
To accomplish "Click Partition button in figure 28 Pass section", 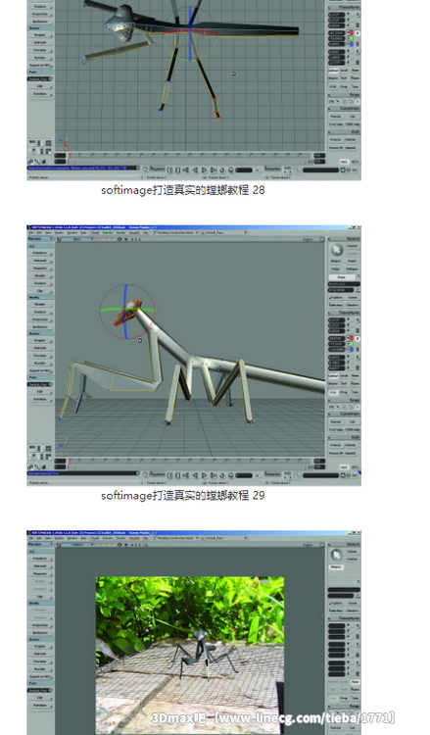I will [x=42, y=94].
